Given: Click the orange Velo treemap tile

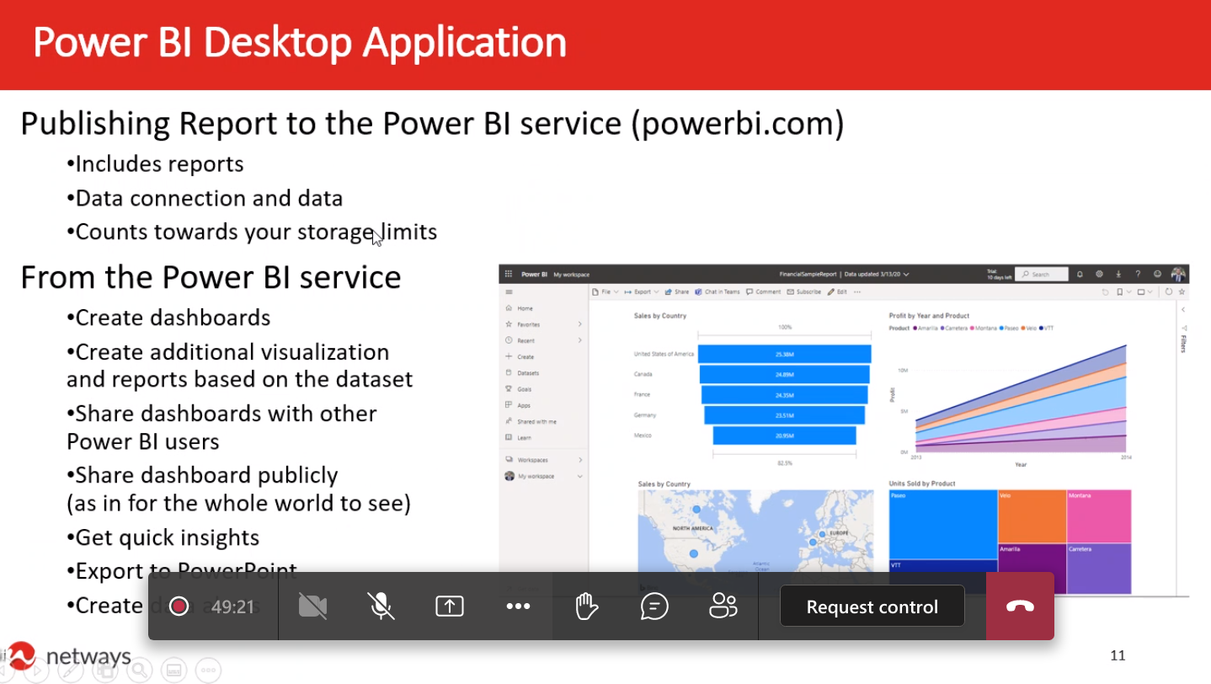Looking at the screenshot, I should point(1032,516).
